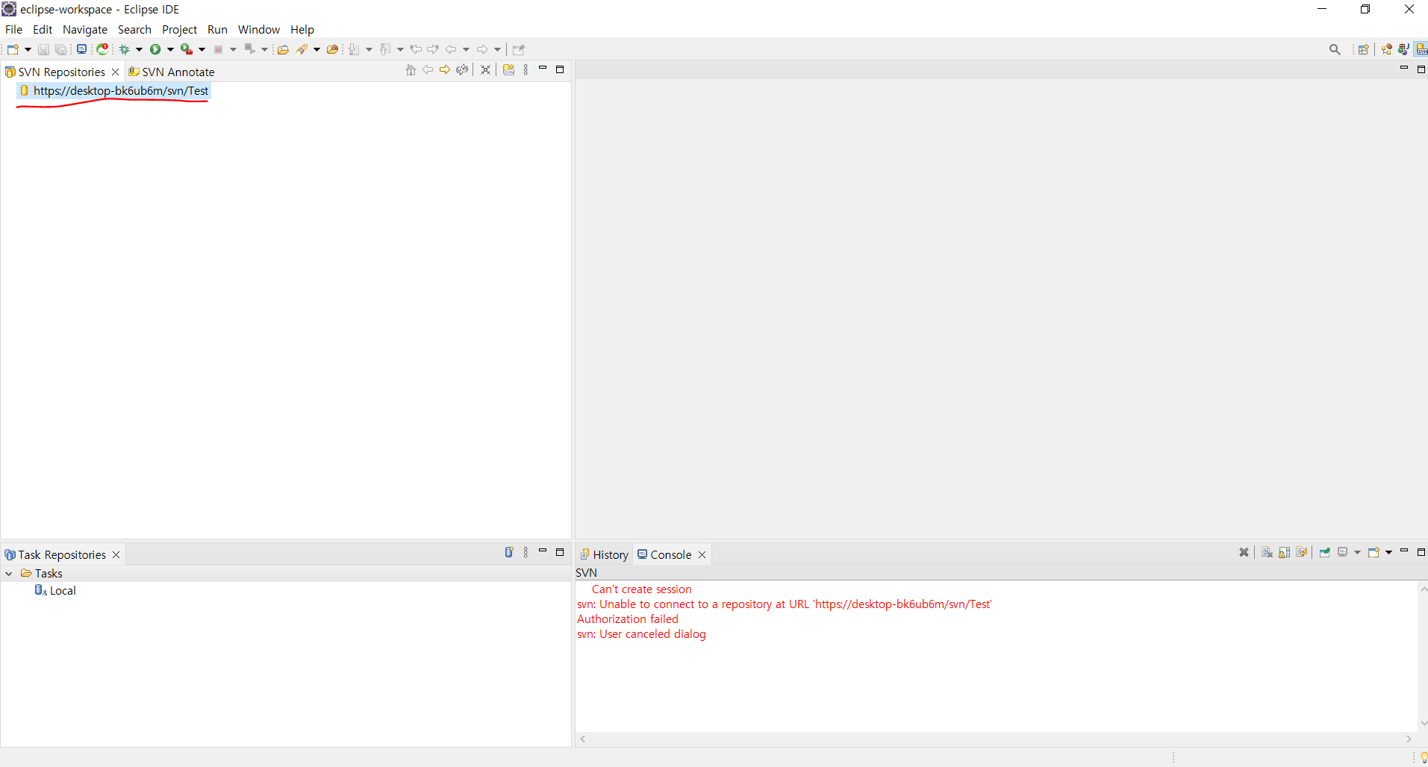The image size is (1428, 767).
Task: Open the Back history dropdown arrow
Action: (x=466, y=49)
